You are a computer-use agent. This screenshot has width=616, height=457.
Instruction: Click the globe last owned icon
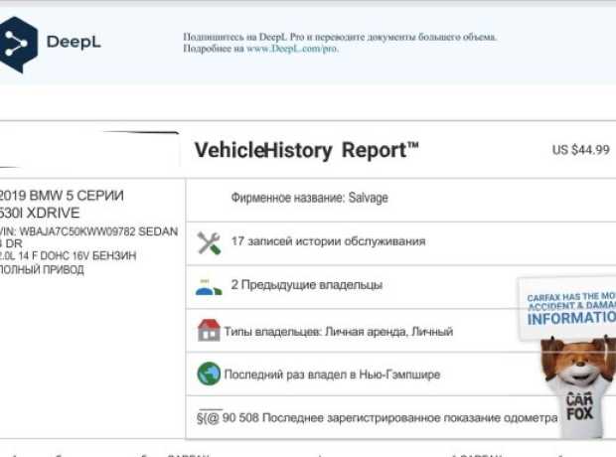pos(209,374)
